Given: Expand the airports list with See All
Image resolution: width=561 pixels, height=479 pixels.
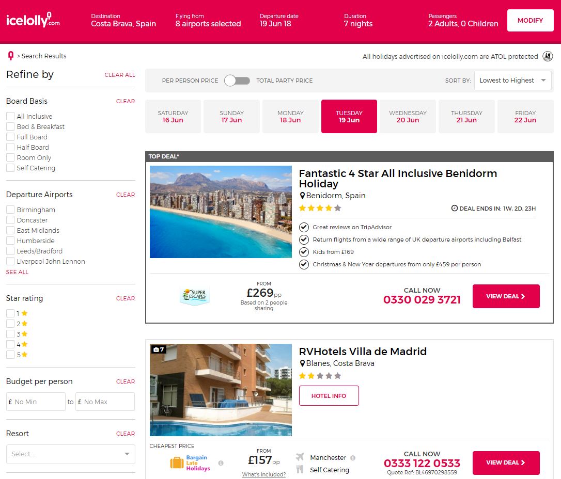Looking at the screenshot, I should 17,272.
